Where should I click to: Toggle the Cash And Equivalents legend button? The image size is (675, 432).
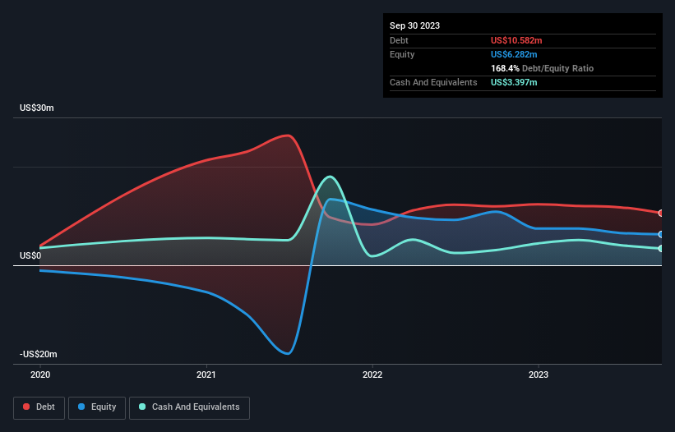pyautogui.click(x=189, y=407)
